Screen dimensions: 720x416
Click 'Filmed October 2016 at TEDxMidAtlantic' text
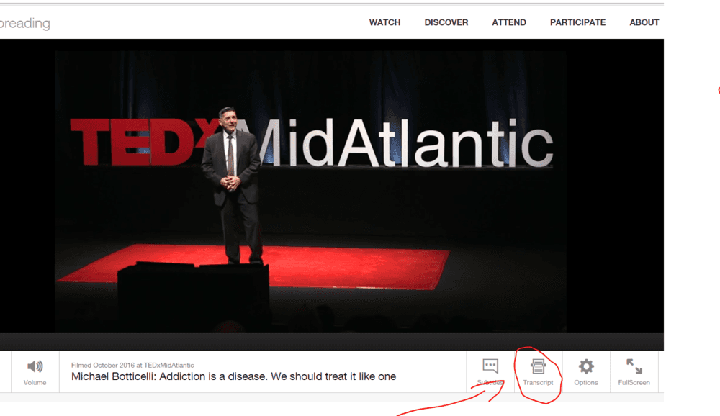click(132, 366)
